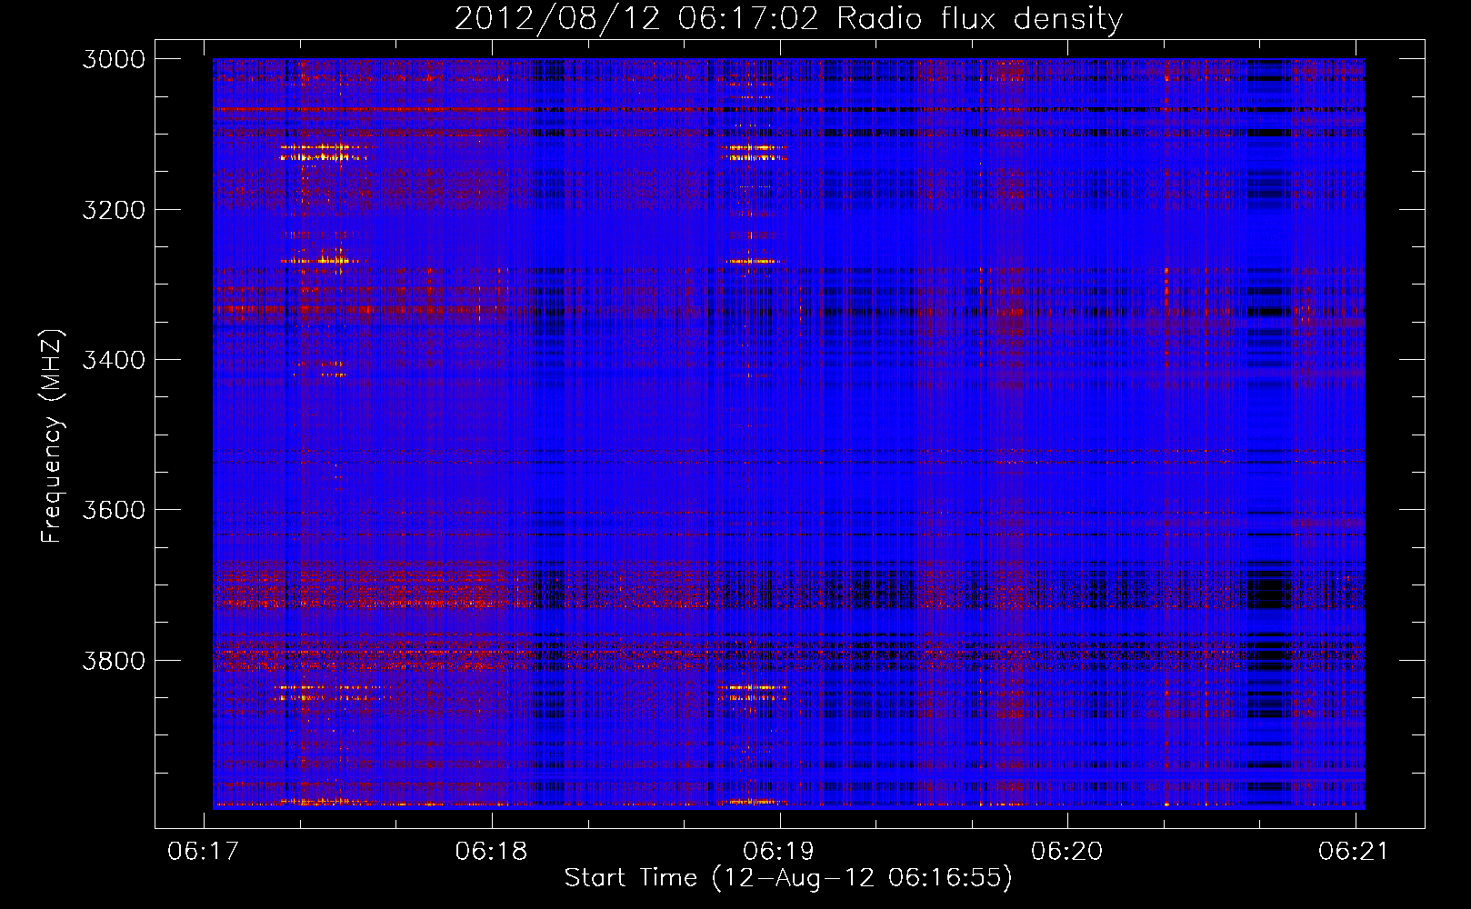
Task: Click the 06:17 time tick label
Action: pyautogui.click(x=204, y=851)
